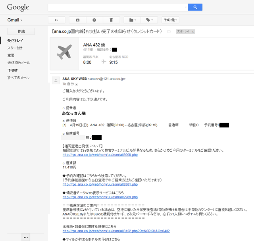Open the 重要 important folder
254x241 pixels.
pos(11,56)
